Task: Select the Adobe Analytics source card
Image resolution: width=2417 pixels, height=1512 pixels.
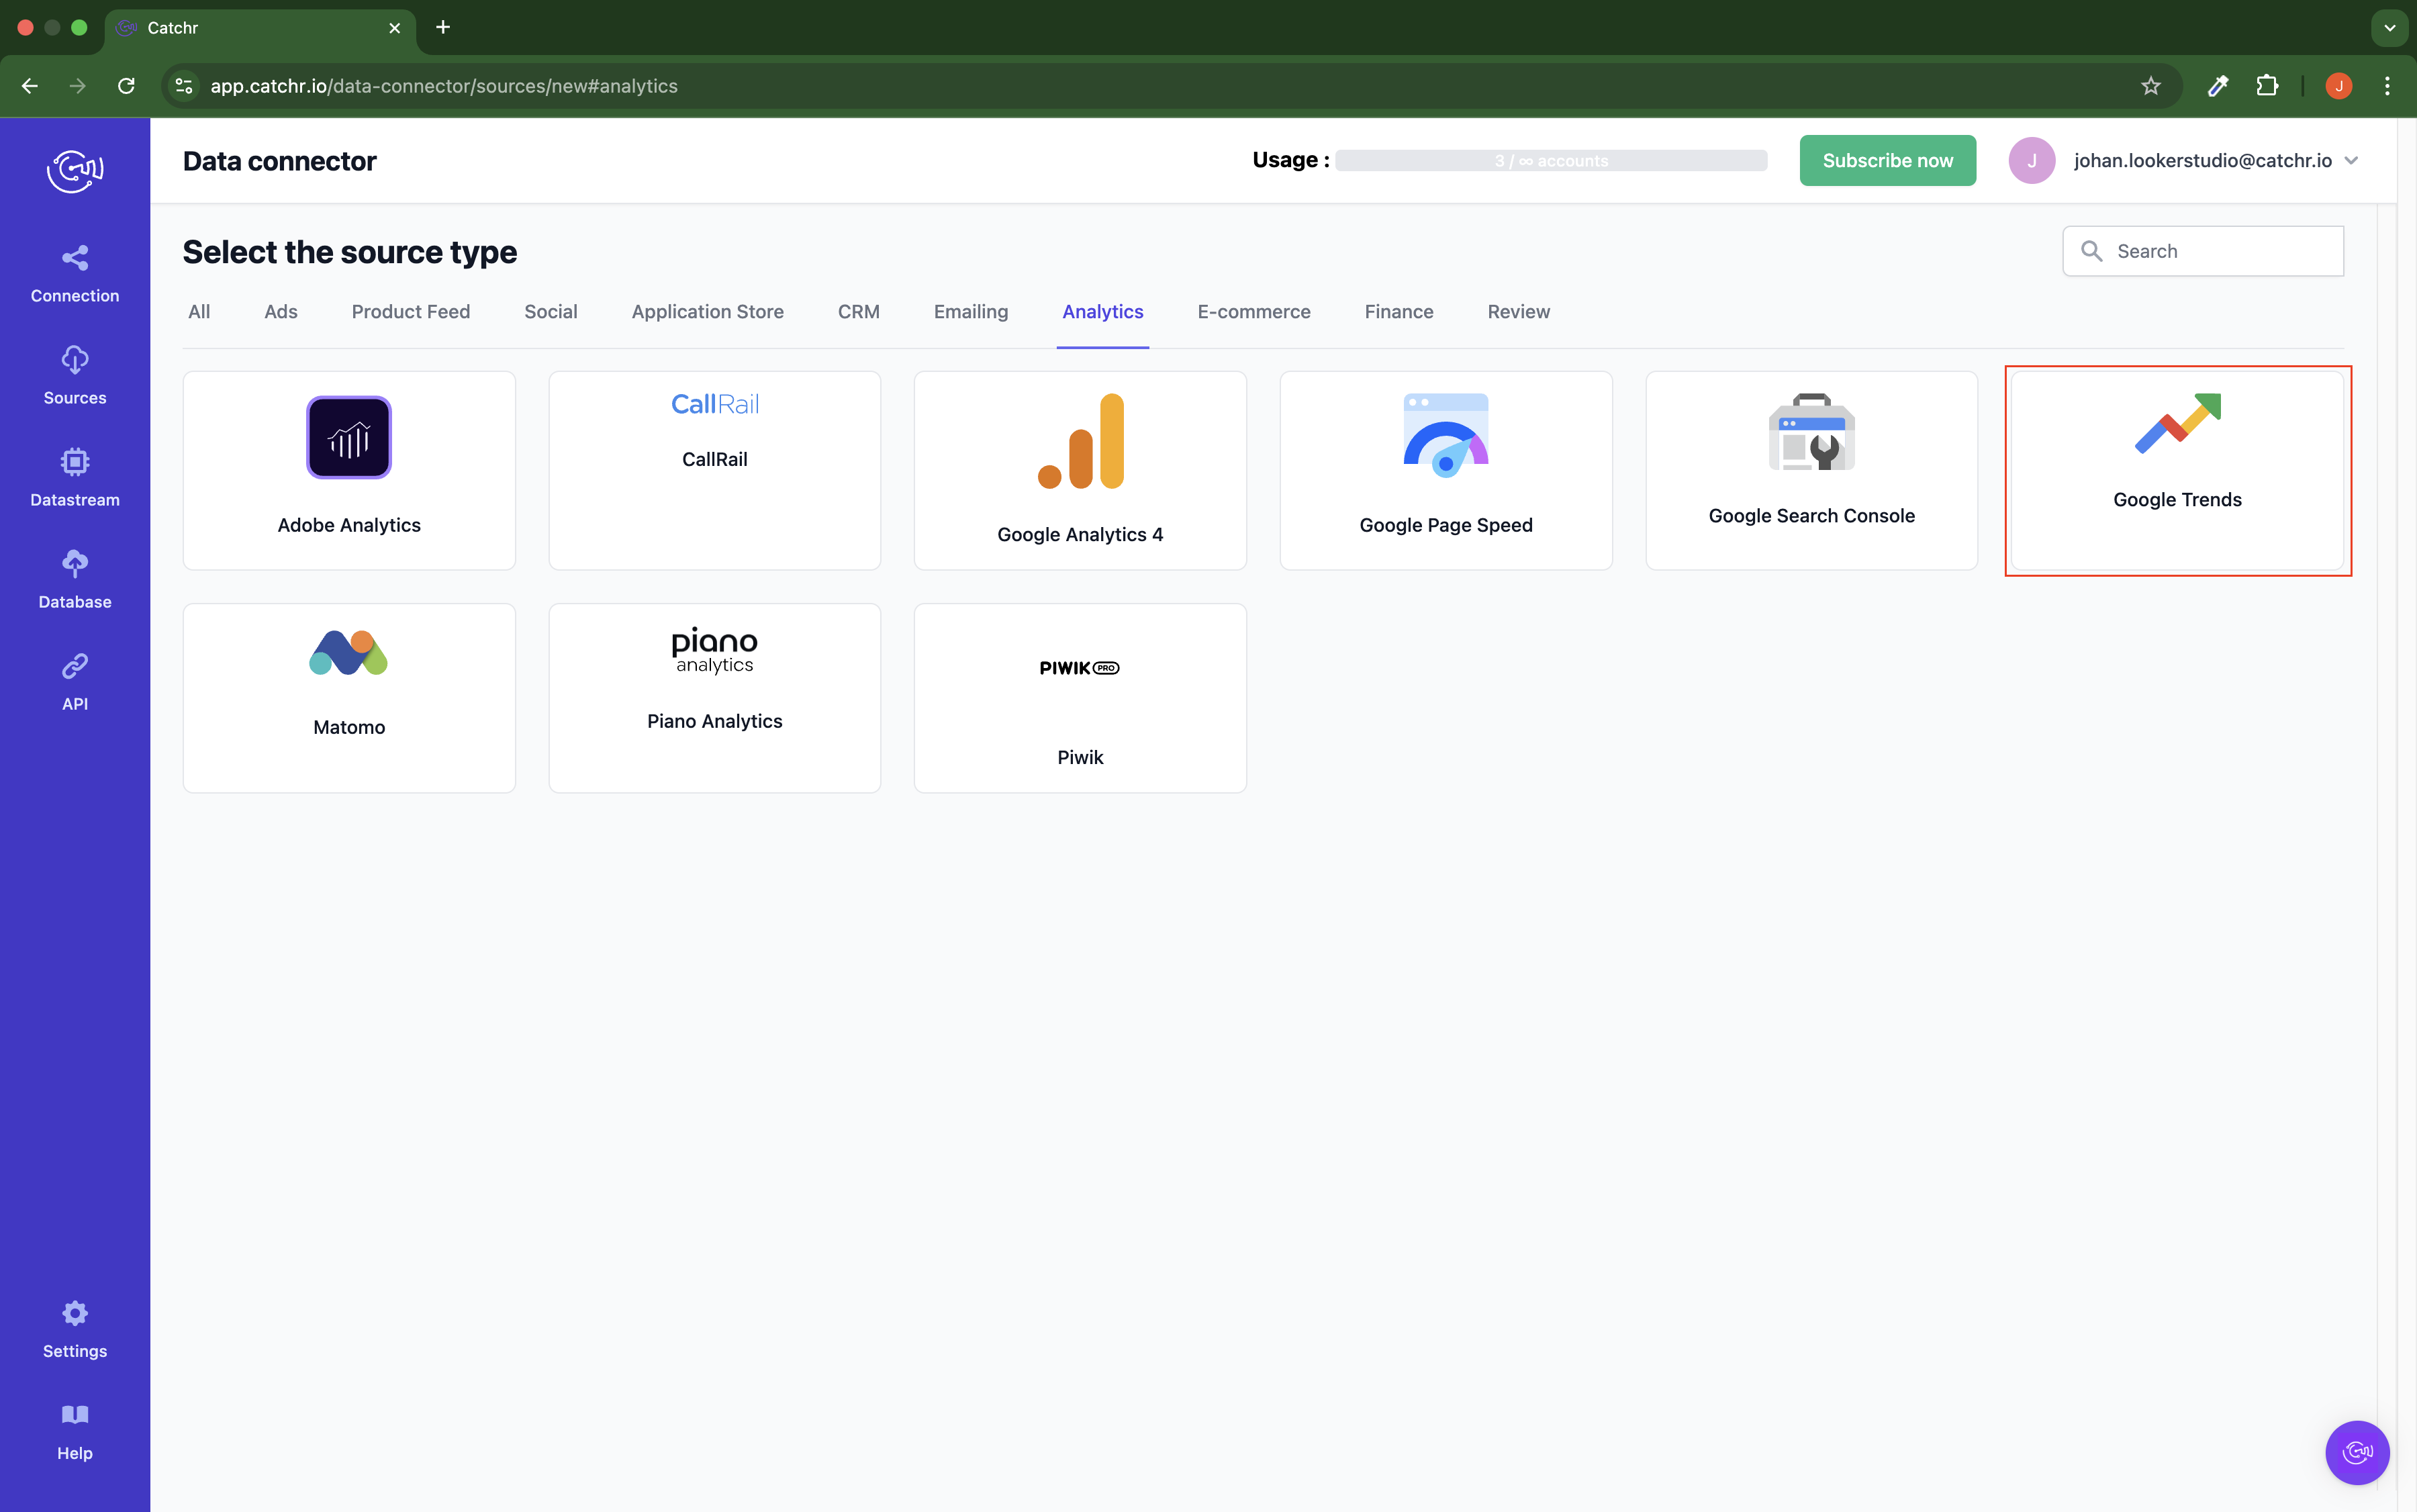Action: click(349, 470)
